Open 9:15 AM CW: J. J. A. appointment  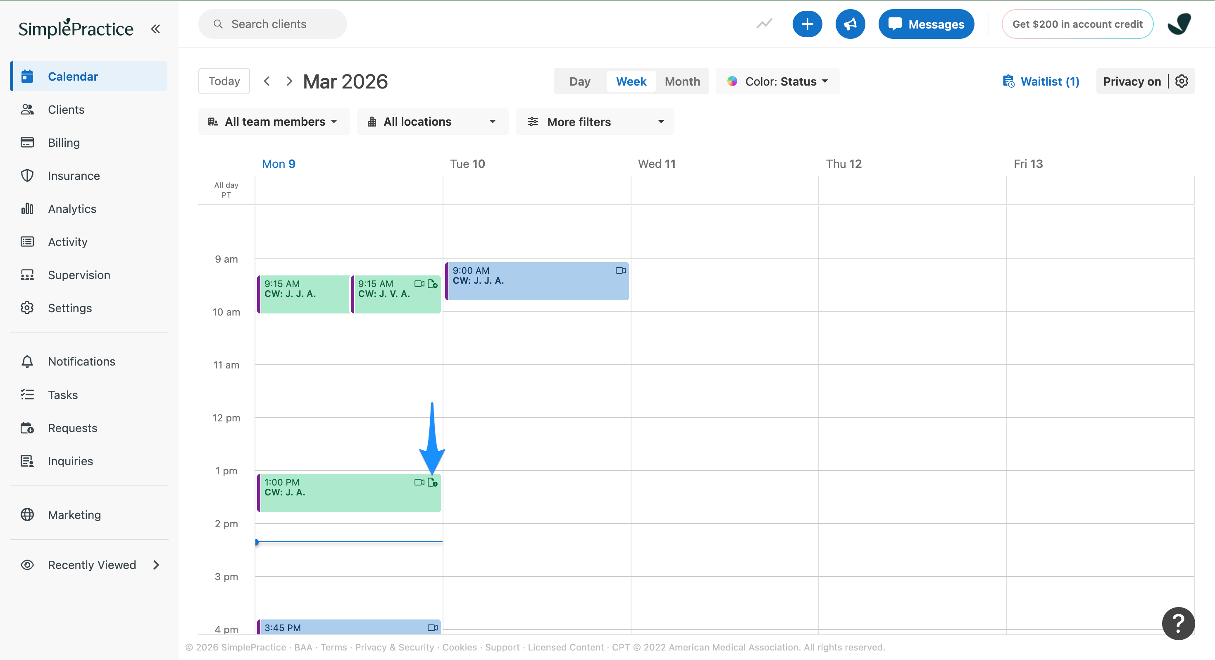[x=303, y=294]
